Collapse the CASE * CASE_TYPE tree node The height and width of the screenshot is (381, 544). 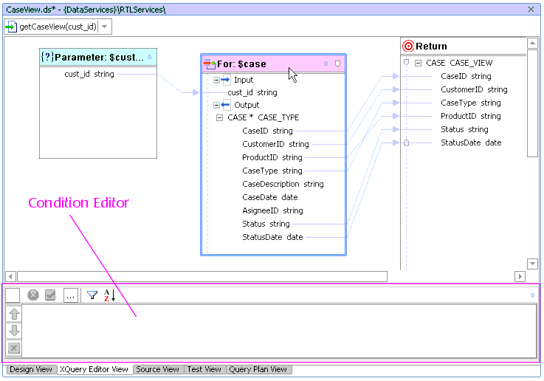(x=219, y=118)
